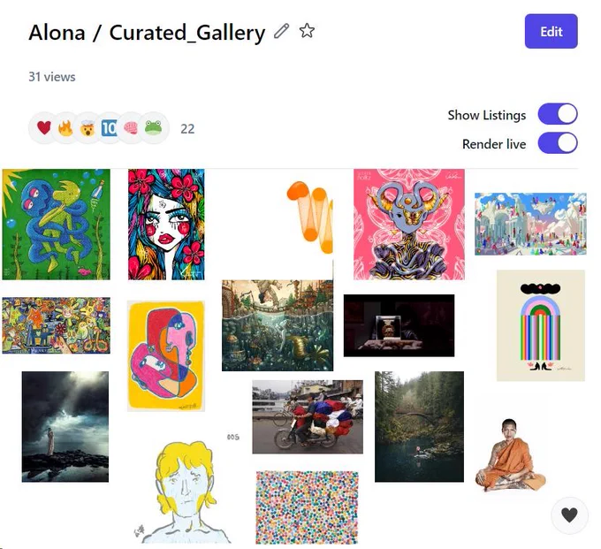Open the Edit button

[x=552, y=32]
